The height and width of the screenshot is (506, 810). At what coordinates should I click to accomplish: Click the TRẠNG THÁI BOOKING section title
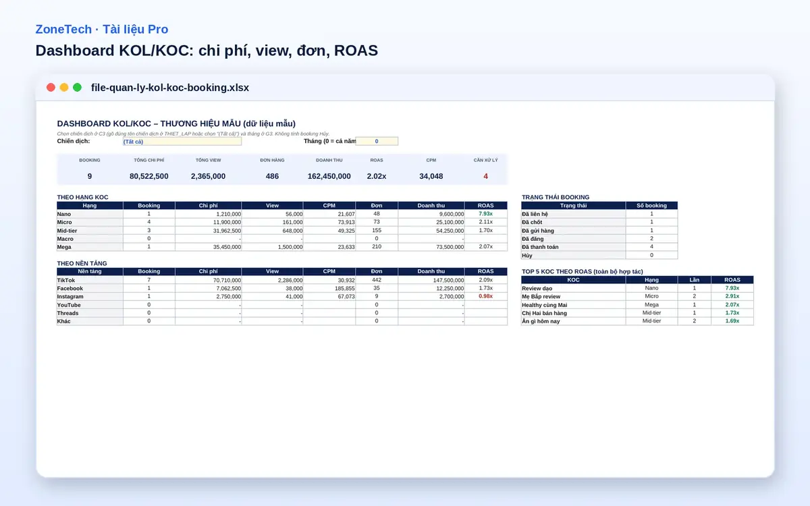556,197
